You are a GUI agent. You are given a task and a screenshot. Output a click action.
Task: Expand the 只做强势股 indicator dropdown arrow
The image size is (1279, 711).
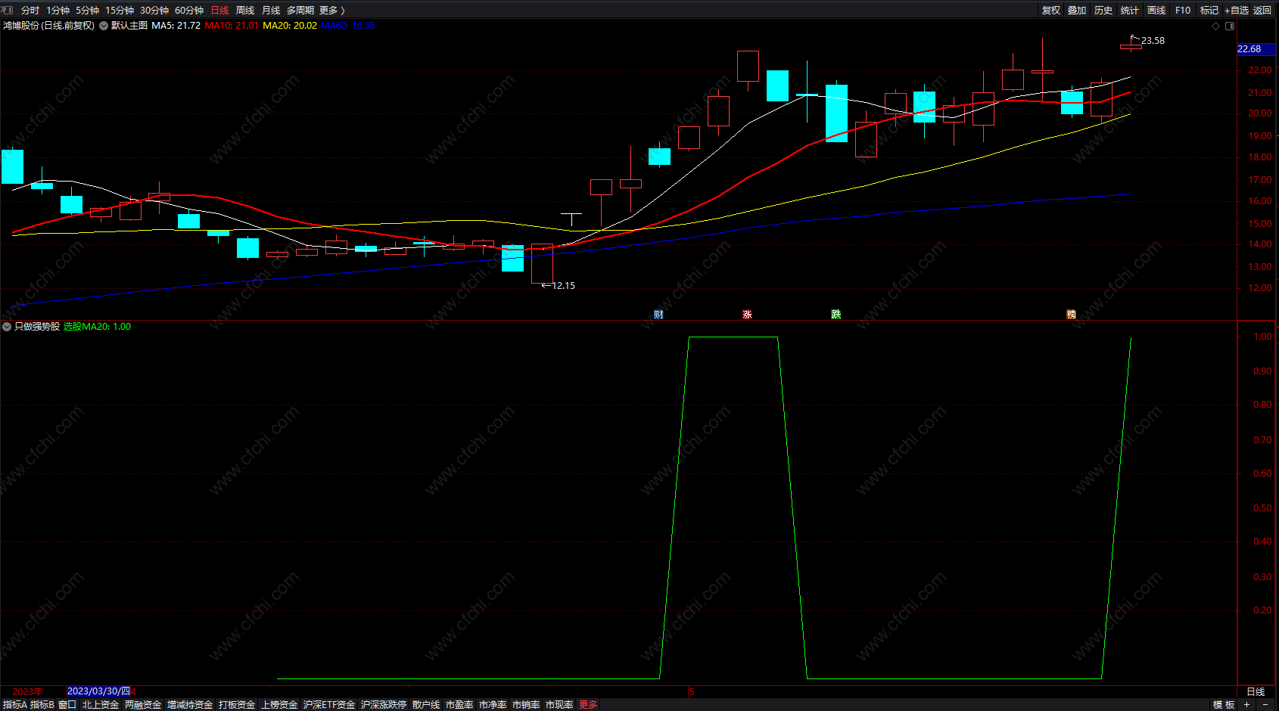pyautogui.click(x=7, y=327)
